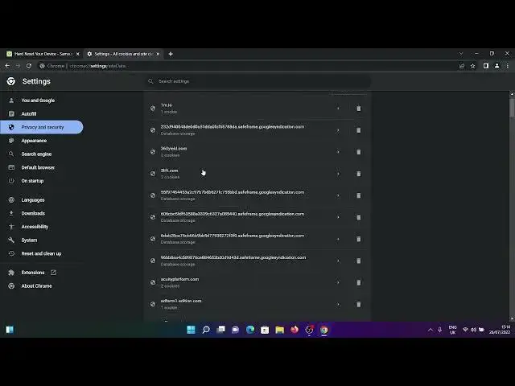The height and width of the screenshot is (386, 515).
Task: Delete data for 360yield.com row
Action: point(359,152)
